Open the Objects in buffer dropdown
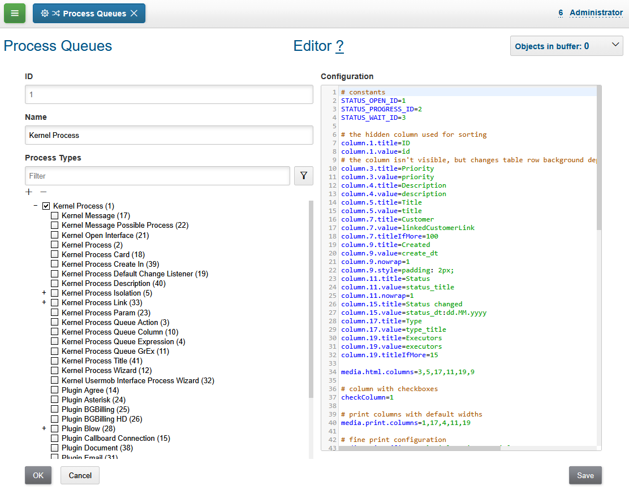The height and width of the screenshot is (490, 629). (x=566, y=46)
